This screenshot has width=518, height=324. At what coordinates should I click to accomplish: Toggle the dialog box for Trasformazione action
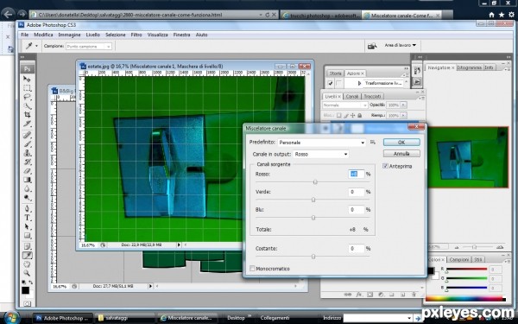(338, 83)
